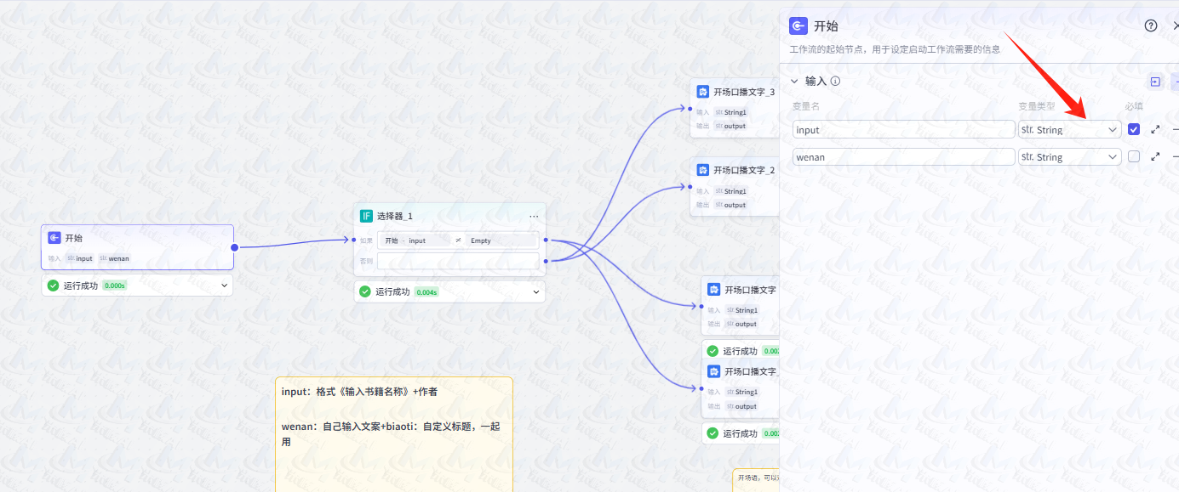Click the expand arrow beside input variable
This screenshot has width=1179, height=492.
pyautogui.click(x=1154, y=128)
